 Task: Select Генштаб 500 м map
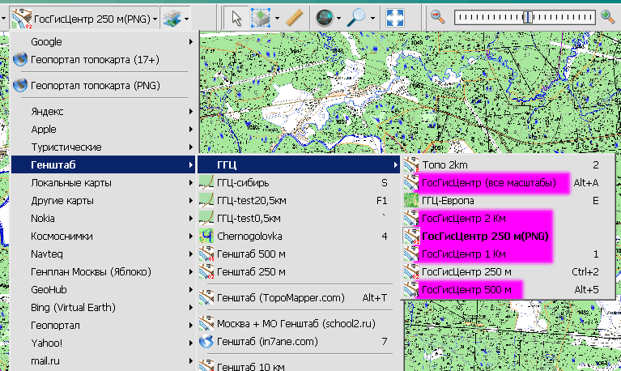(x=299, y=254)
